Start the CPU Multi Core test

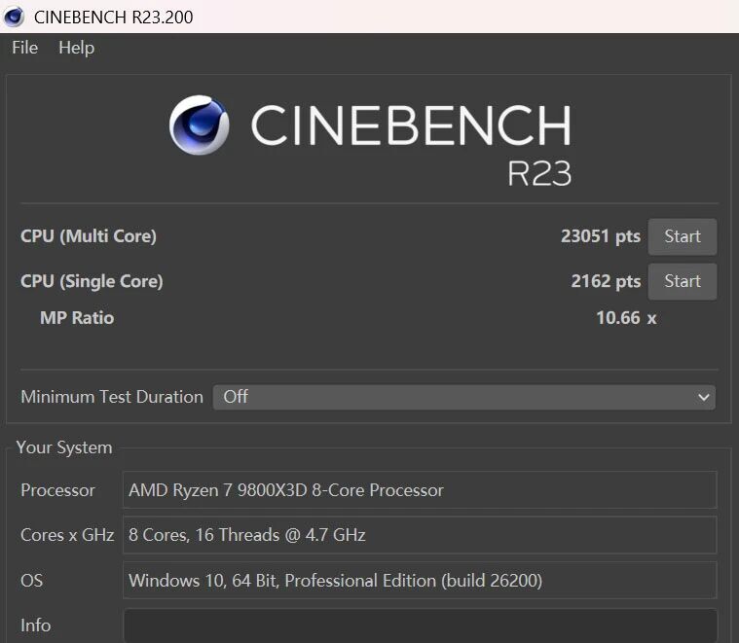tap(682, 236)
